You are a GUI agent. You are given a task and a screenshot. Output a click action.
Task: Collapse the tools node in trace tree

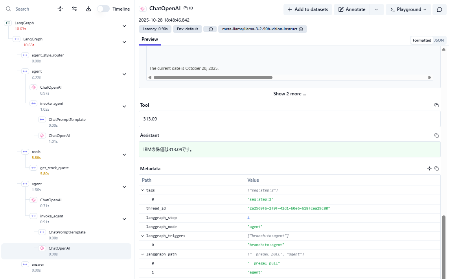(124, 155)
